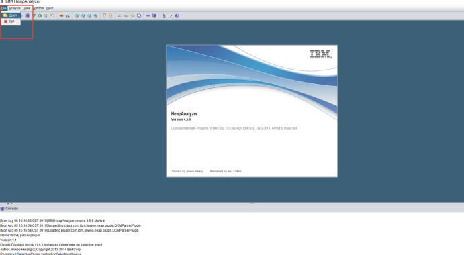Image resolution: width=464 pixels, height=255 pixels.
Task: Open the Help menu
Action: click(50, 8)
